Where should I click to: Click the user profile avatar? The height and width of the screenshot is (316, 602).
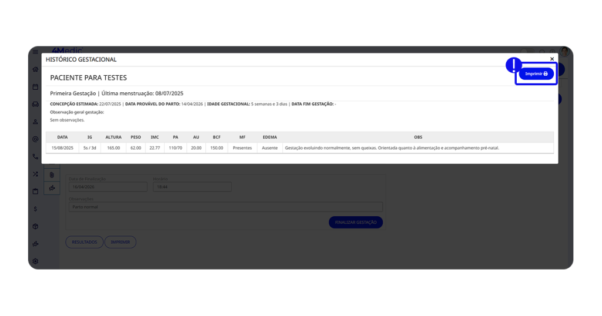click(x=564, y=52)
